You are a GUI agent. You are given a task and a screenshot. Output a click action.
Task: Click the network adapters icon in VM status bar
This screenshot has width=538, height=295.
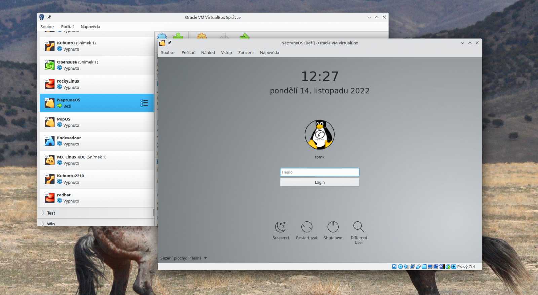point(412,267)
